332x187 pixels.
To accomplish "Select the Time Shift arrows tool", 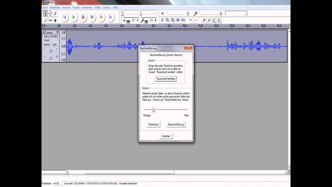I will coord(50,20).
